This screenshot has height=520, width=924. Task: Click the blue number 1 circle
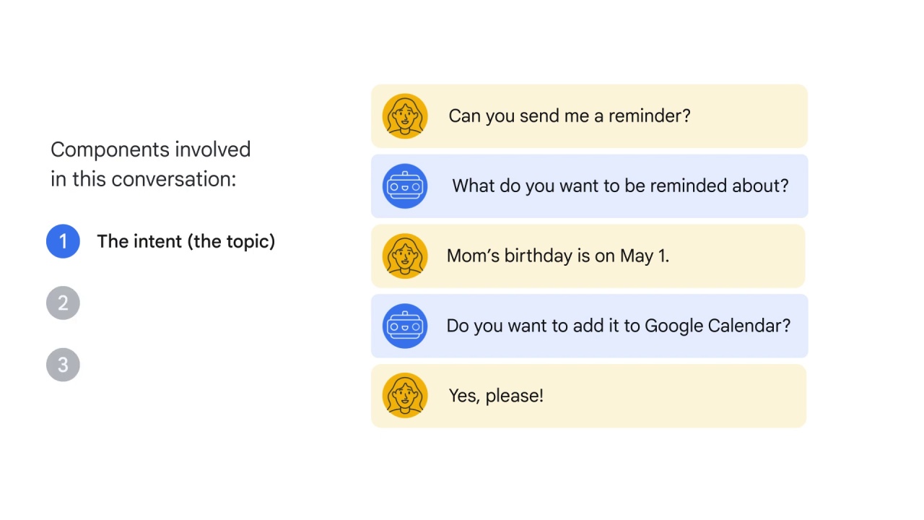pos(63,241)
